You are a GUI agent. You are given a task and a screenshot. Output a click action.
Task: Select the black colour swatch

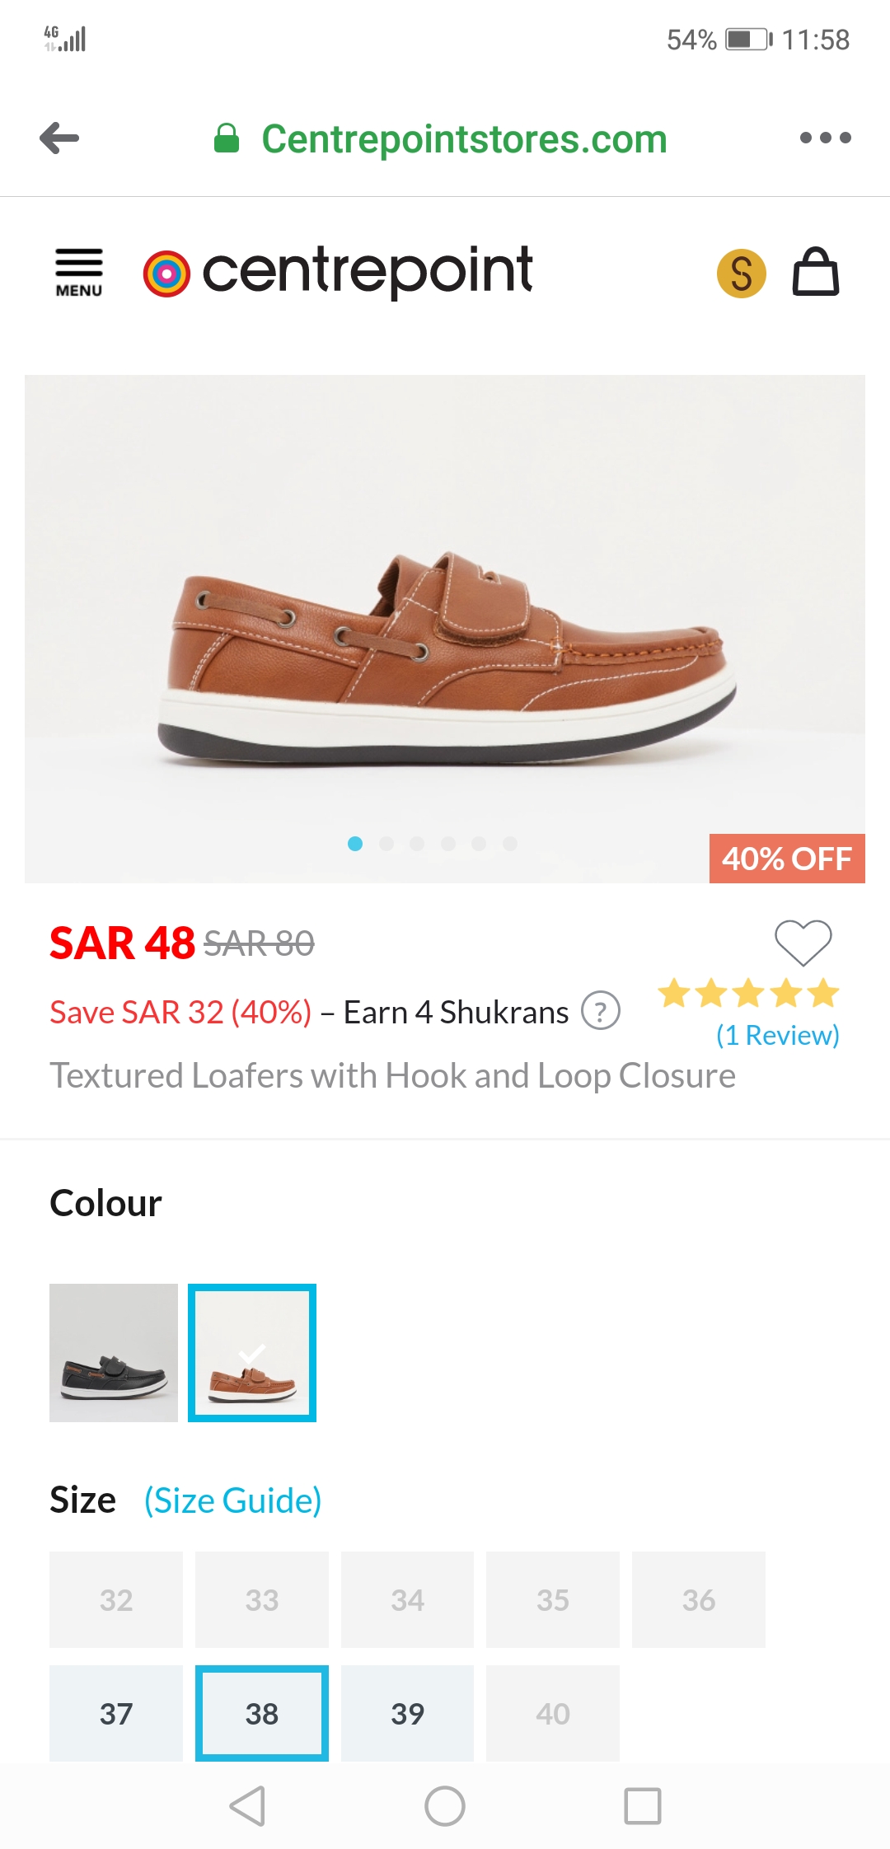[114, 1353]
